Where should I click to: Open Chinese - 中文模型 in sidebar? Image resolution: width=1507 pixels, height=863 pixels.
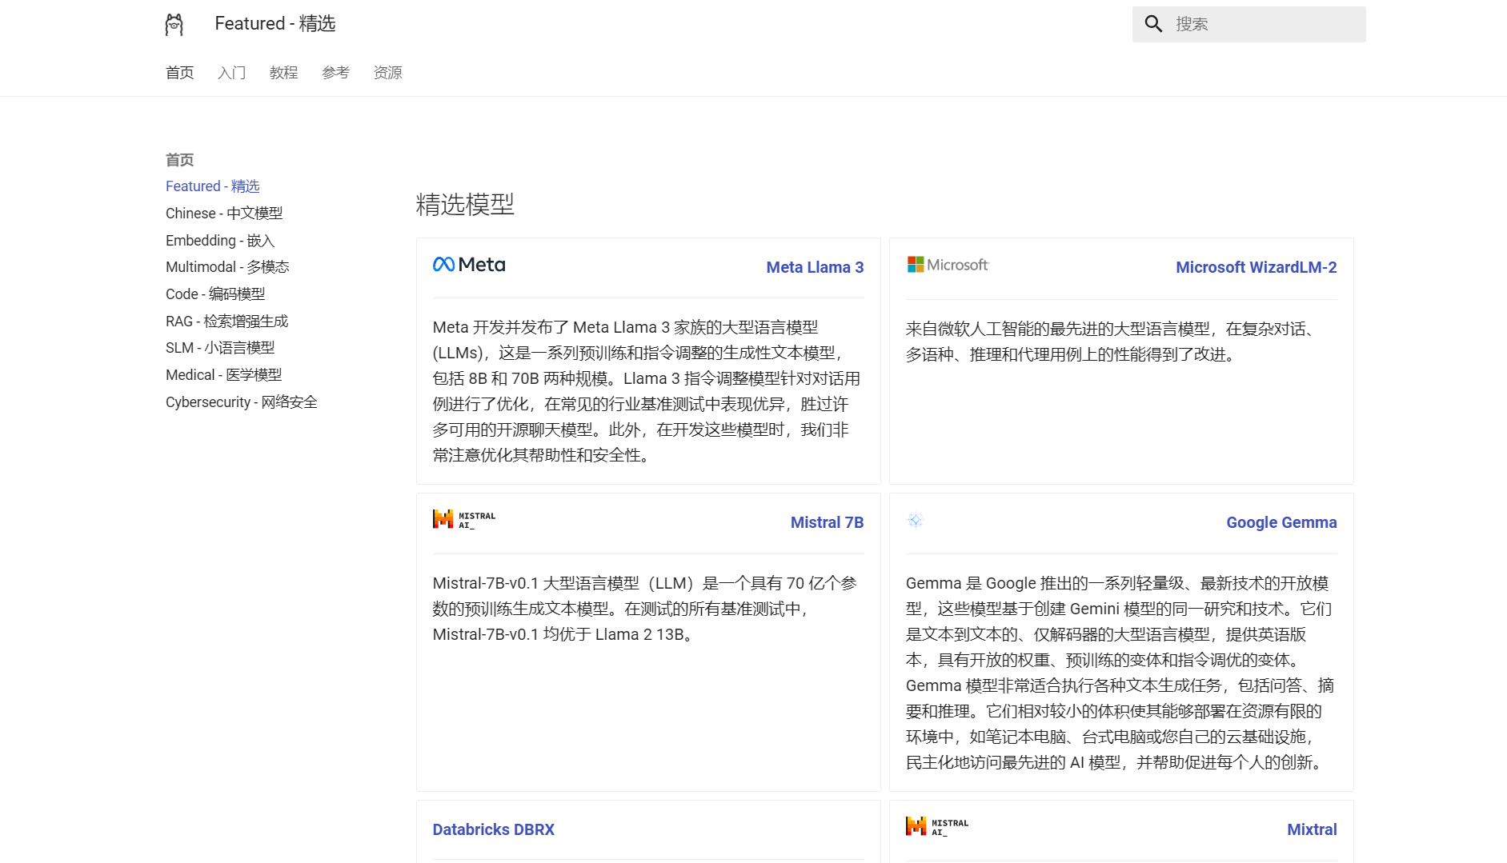point(224,214)
